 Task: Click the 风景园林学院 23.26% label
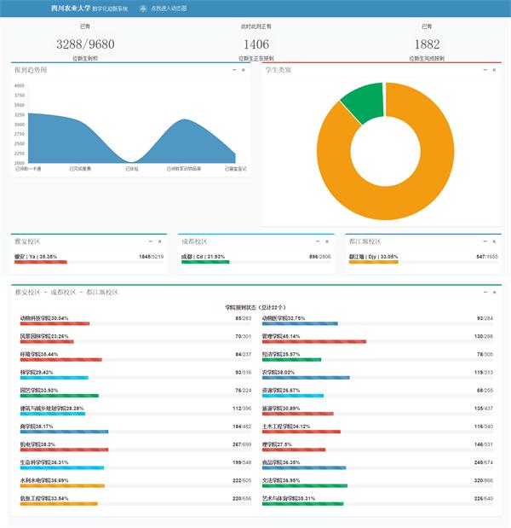point(44,336)
